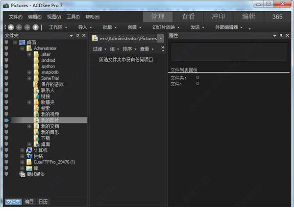The height and width of the screenshot is (215, 294).
Task: Open the 查看 view dropdown in file list
Action: [147, 49]
